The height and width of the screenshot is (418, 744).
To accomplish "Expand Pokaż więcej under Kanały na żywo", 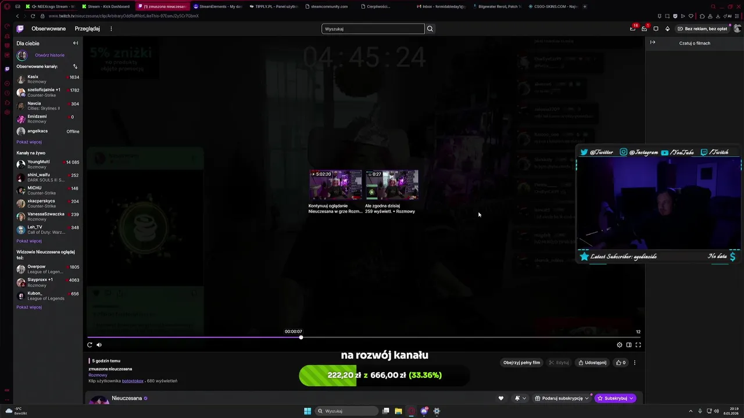I will pyautogui.click(x=29, y=241).
